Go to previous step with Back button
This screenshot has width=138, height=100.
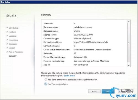[94, 91]
